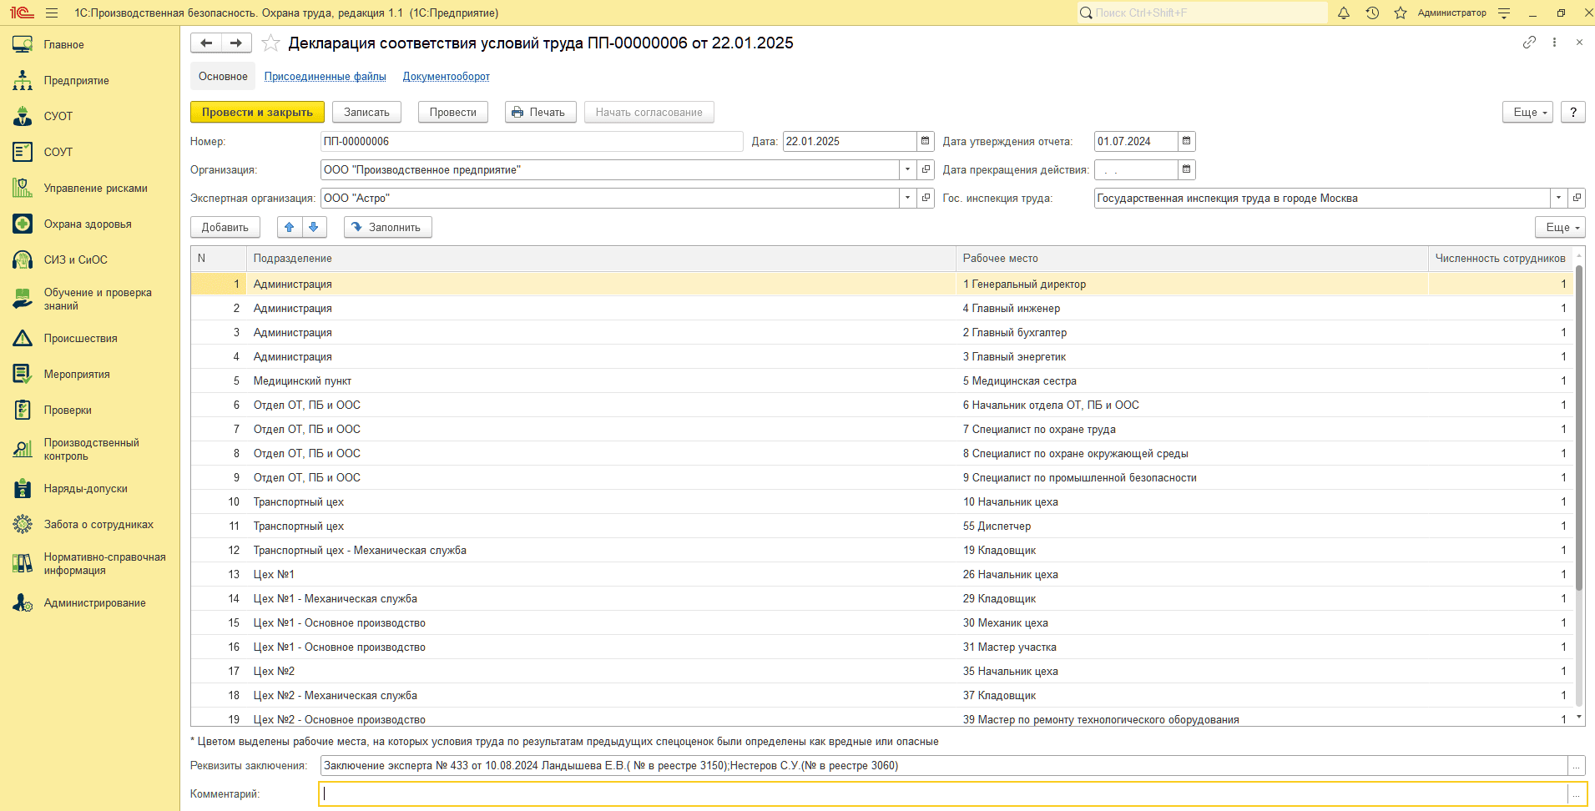Go forward with the right arrow

point(236,43)
